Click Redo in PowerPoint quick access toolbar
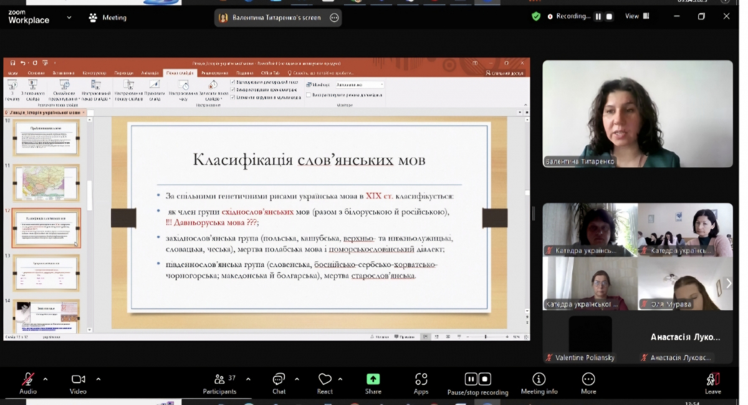748x405 pixels. tap(35, 63)
